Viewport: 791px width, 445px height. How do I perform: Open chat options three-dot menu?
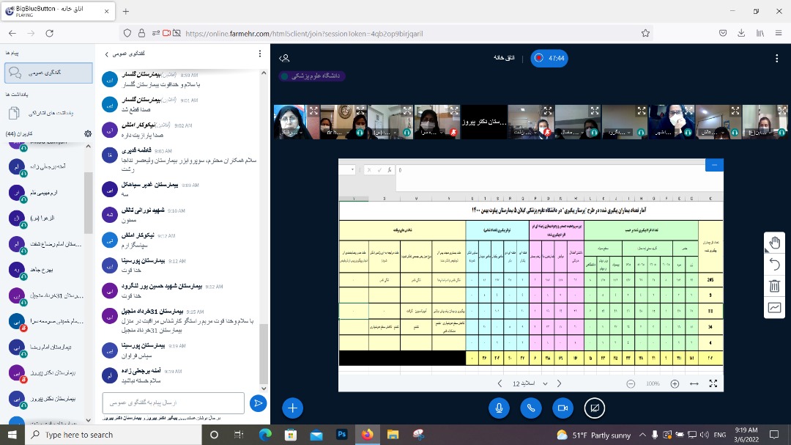260,54
